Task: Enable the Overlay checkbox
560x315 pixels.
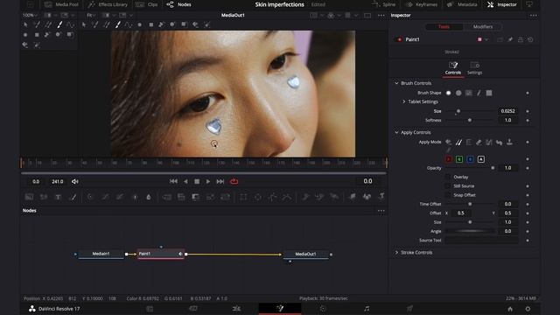Action: [447, 177]
